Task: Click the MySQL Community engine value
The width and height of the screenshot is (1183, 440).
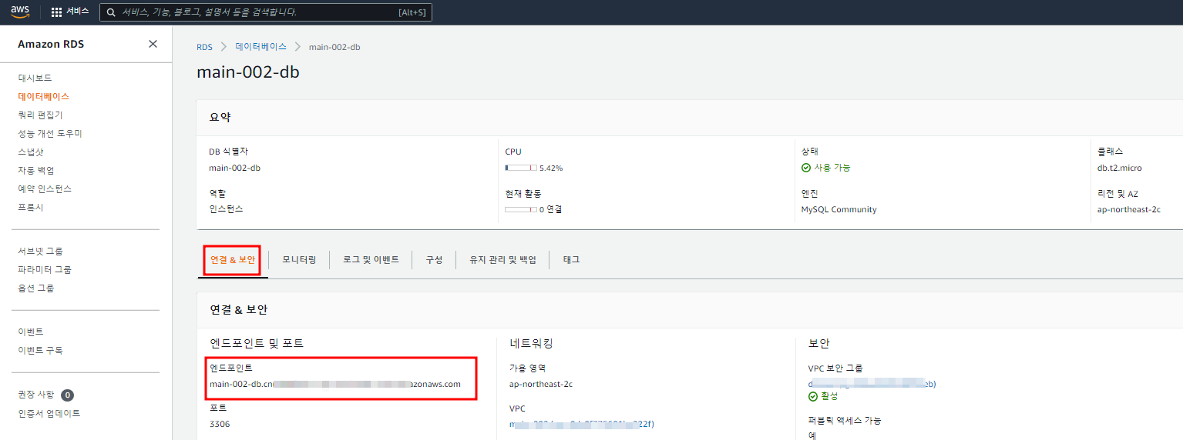Action: 839,209
